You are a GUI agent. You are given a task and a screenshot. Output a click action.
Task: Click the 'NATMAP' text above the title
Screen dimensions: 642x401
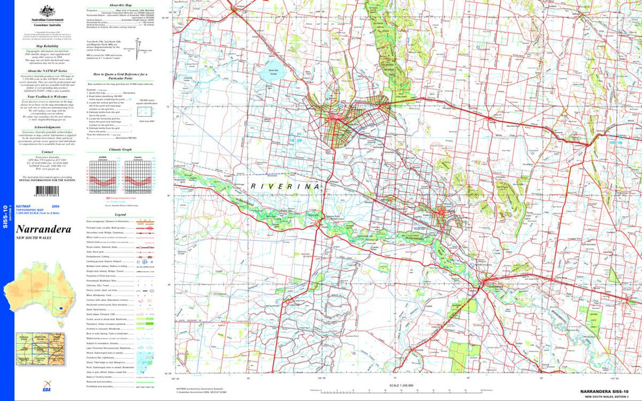(24, 206)
